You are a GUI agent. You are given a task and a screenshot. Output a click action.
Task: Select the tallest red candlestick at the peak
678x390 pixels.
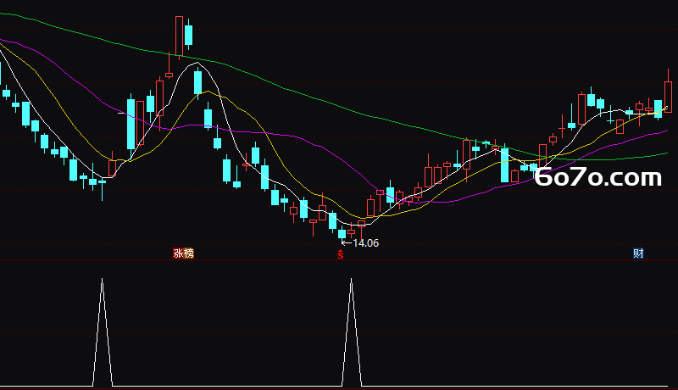[179, 36]
